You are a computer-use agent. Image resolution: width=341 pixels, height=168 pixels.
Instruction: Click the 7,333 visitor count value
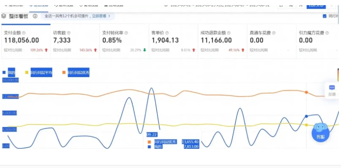(62, 40)
